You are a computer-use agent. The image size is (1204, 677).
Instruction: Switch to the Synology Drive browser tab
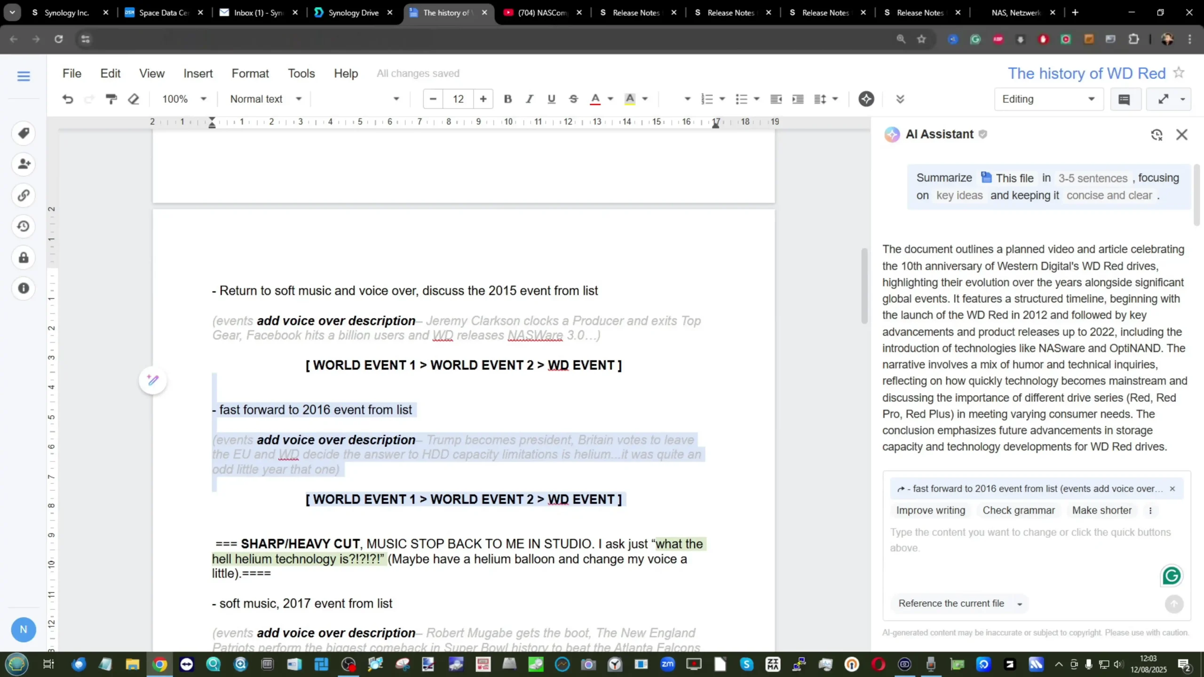[354, 13]
